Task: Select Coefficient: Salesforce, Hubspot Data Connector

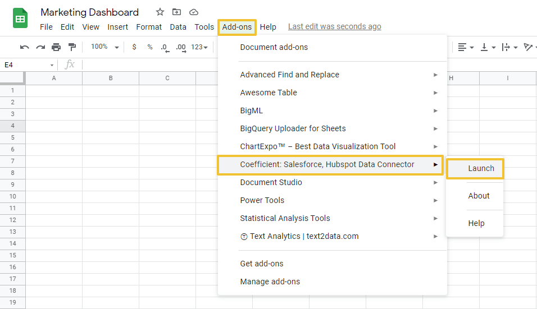Action: (330, 165)
